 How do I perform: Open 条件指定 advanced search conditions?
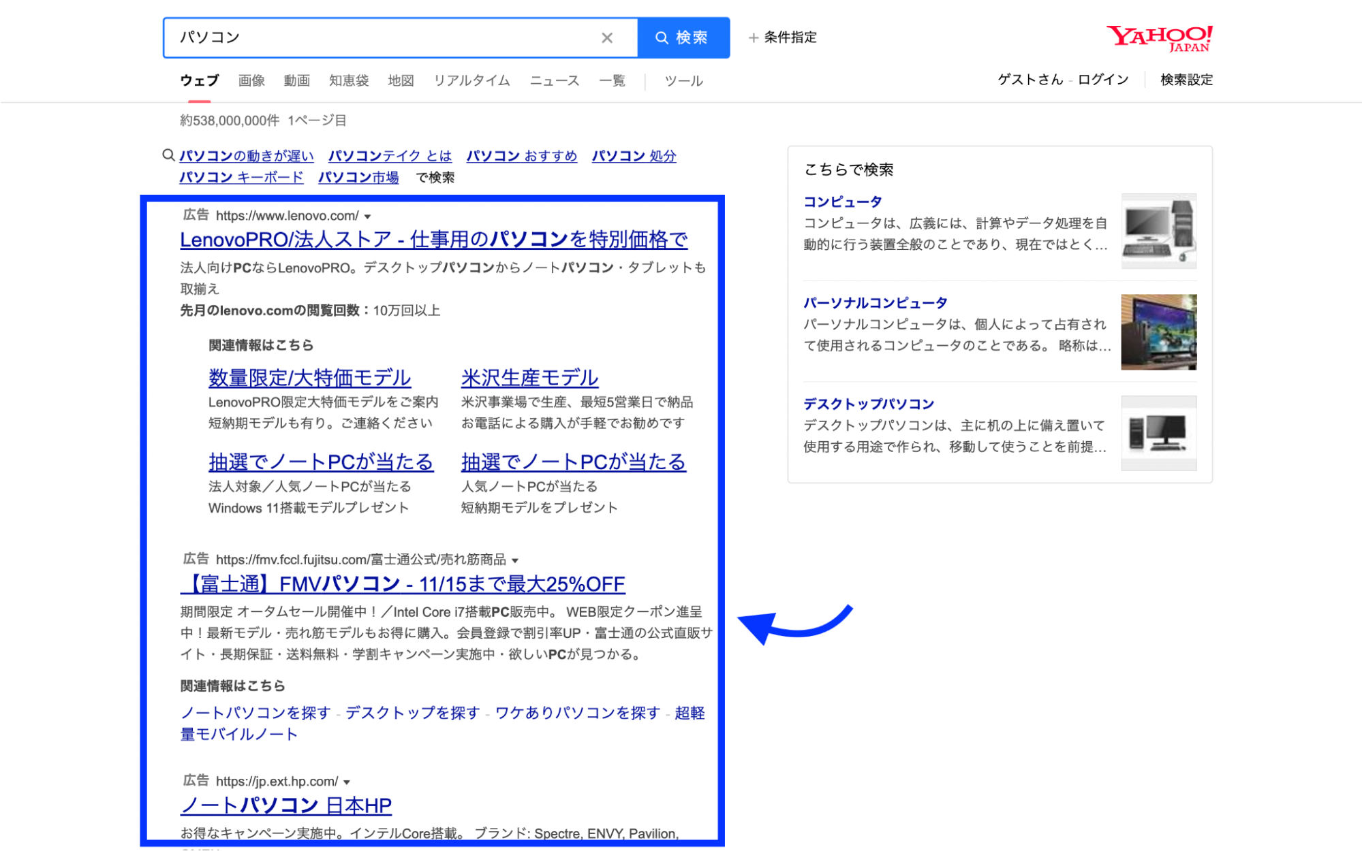(782, 37)
